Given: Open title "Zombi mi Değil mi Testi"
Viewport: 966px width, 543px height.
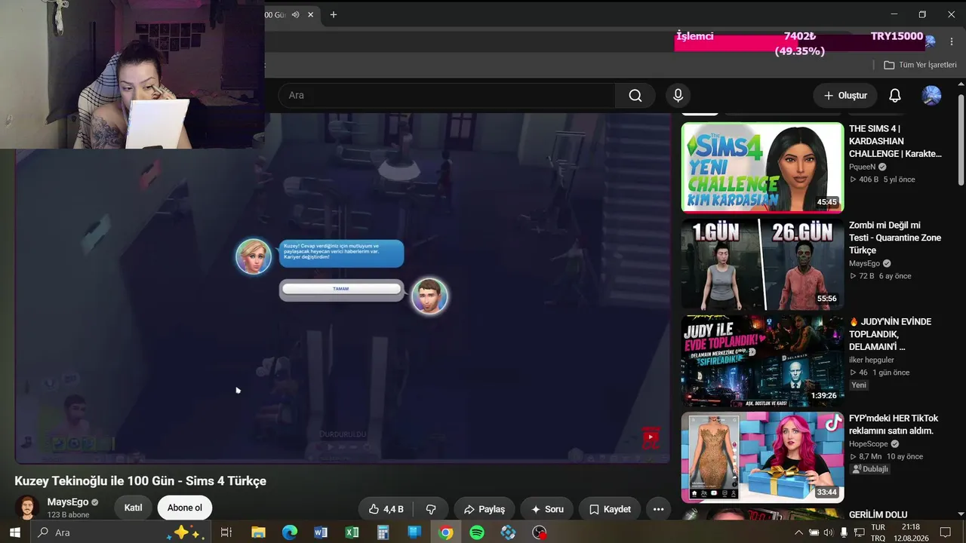Looking at the screenshot, I should coord(895,238).
